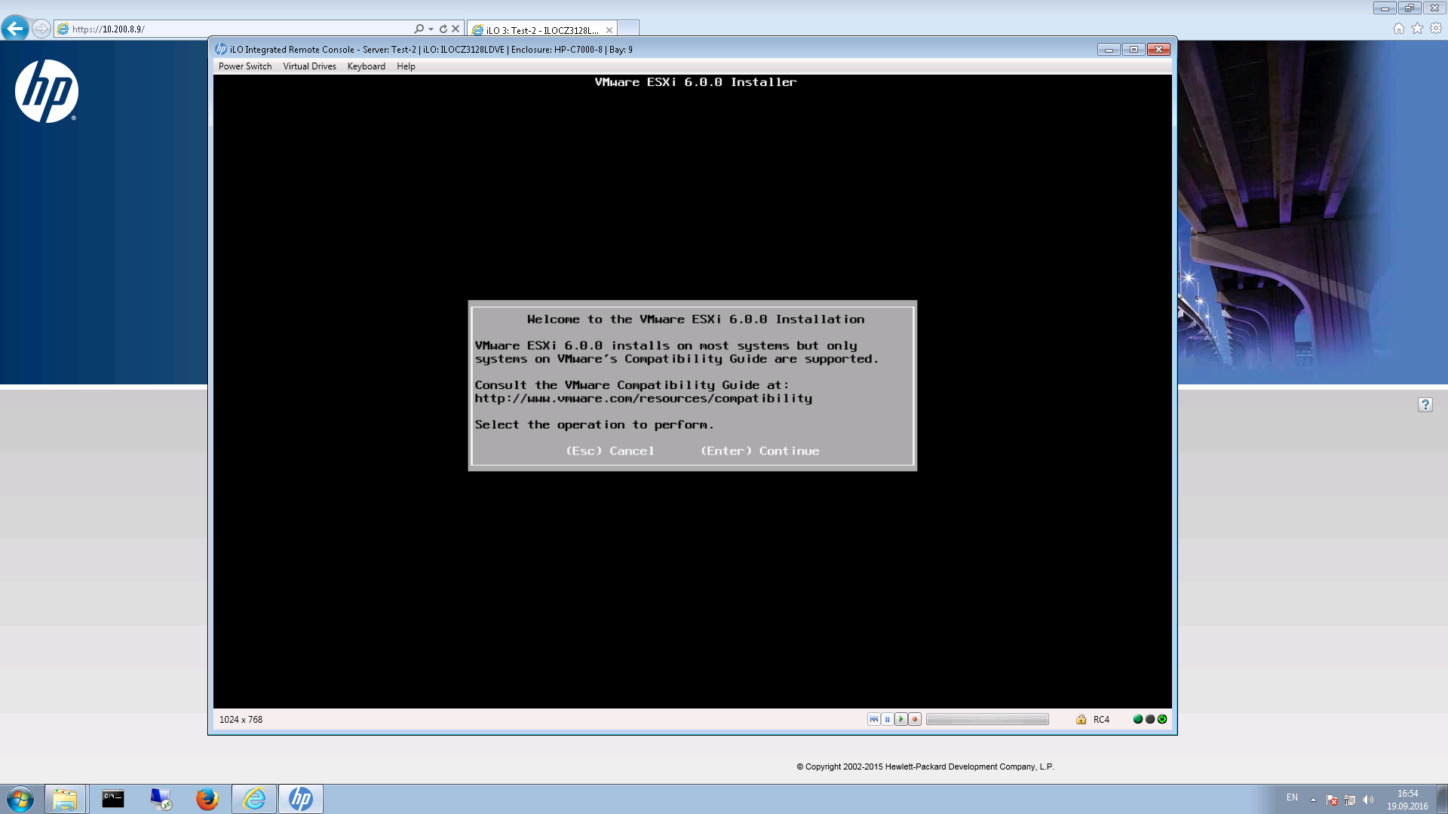Click the stop loading X icon
1448x814 pixels.
pos(456,29)
